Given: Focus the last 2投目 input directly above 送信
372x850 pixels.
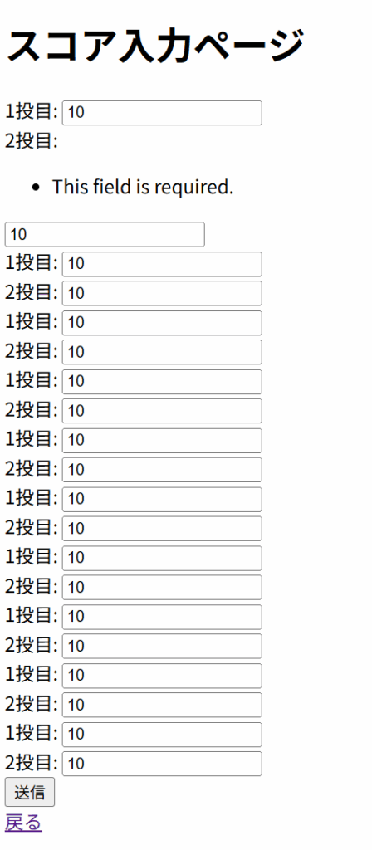Looking at the screenshot, I should click(162, 764).
